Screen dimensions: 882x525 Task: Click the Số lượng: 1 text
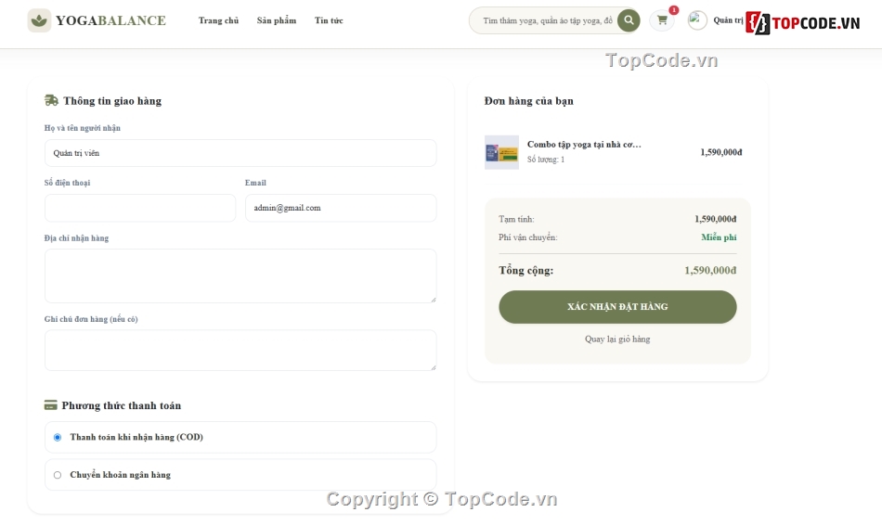[546, 160]
